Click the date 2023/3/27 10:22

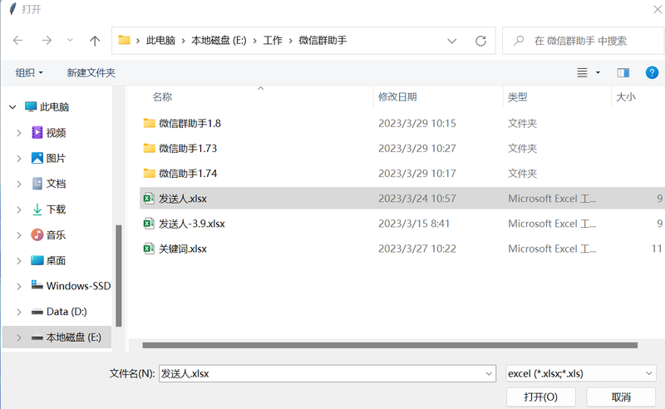click(417, 249)
